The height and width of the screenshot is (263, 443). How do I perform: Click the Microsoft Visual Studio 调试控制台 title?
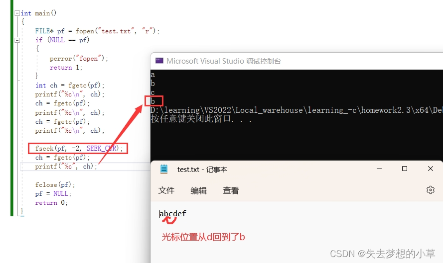click(224, 61)
